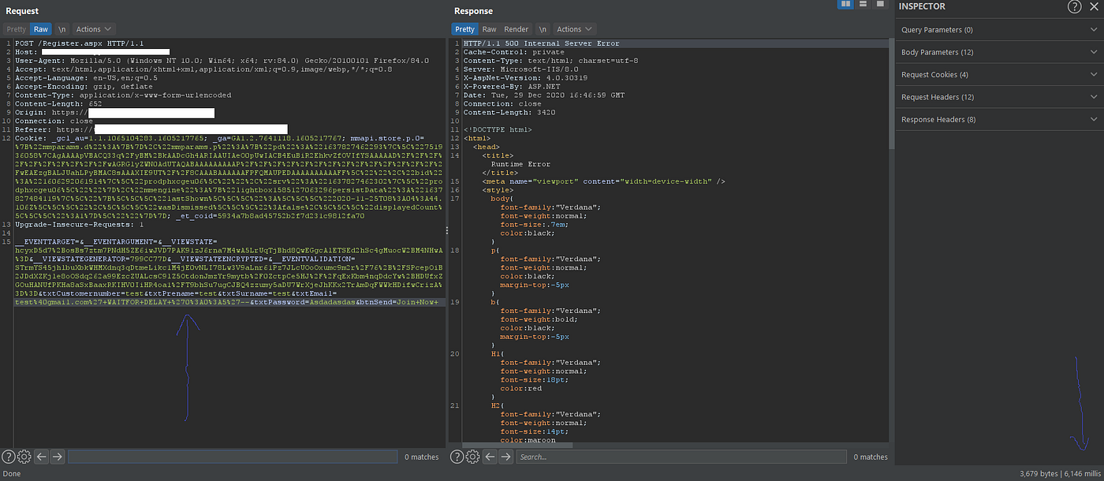Switch Response view to Raw tab

490,29
